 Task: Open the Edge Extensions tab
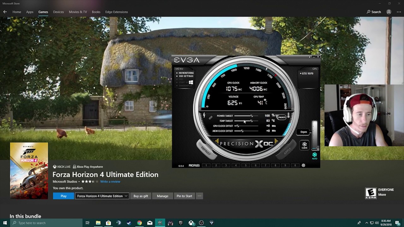pos(116,12)
